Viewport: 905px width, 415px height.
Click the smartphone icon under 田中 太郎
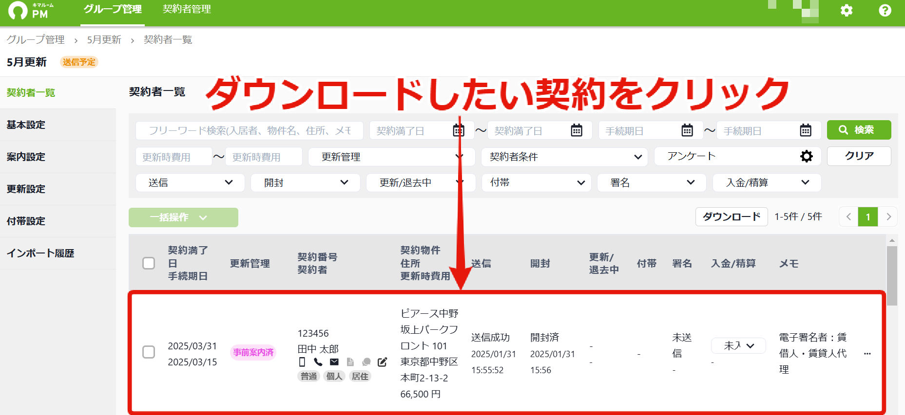pyautogui.click(x=302, y=361)
